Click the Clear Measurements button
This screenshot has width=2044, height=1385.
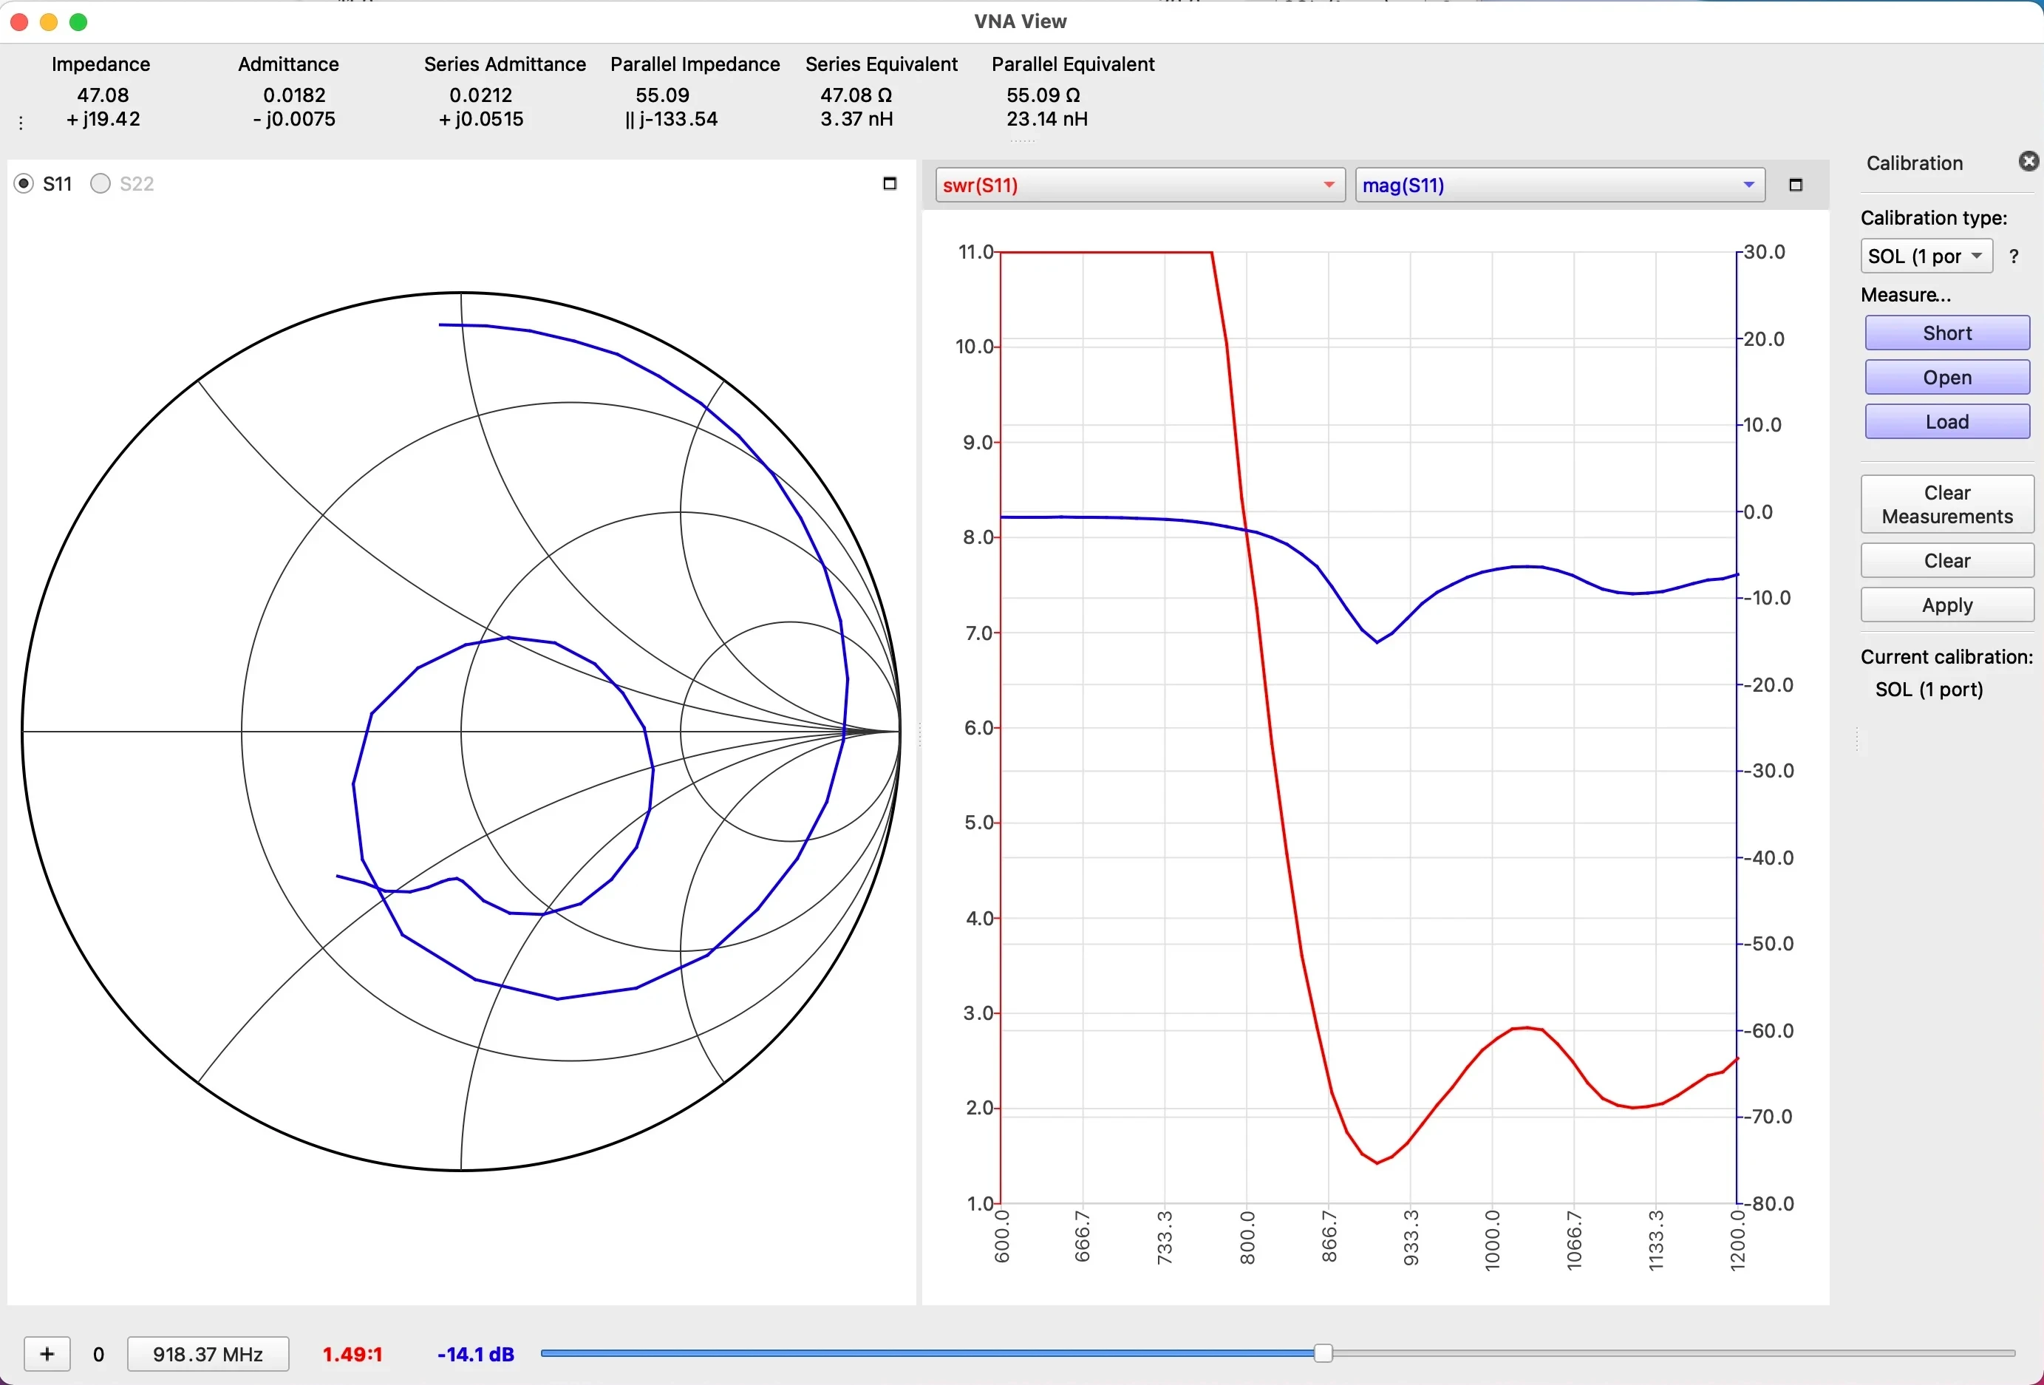(x=1945, y=503)
